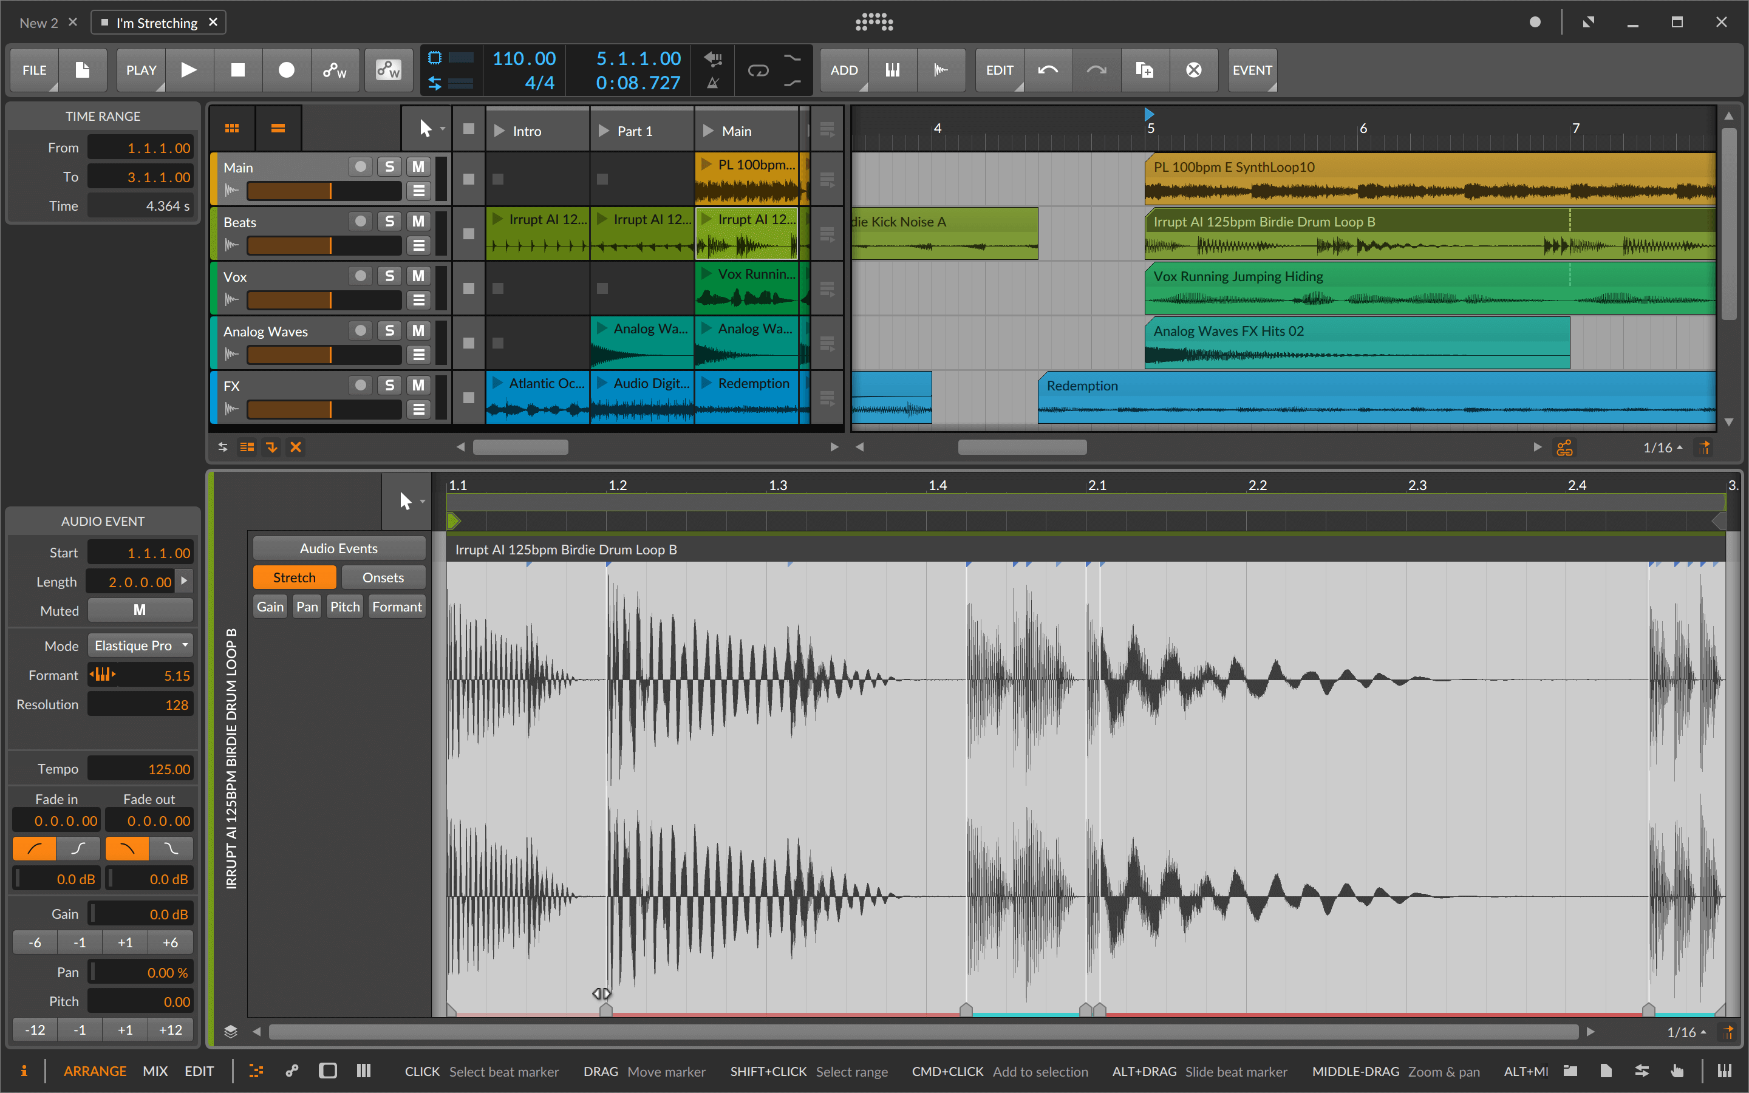The image size is (1749, 1093).
Task: Arm record on the Main track
Action: pyautogui.click(x=361, y=167)
